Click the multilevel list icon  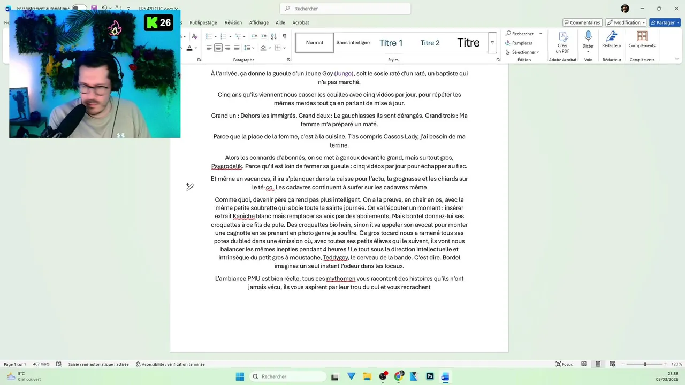238,36
